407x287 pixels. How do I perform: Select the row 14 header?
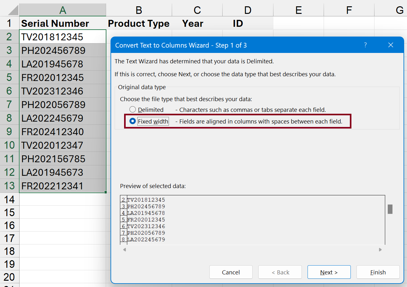9,199
